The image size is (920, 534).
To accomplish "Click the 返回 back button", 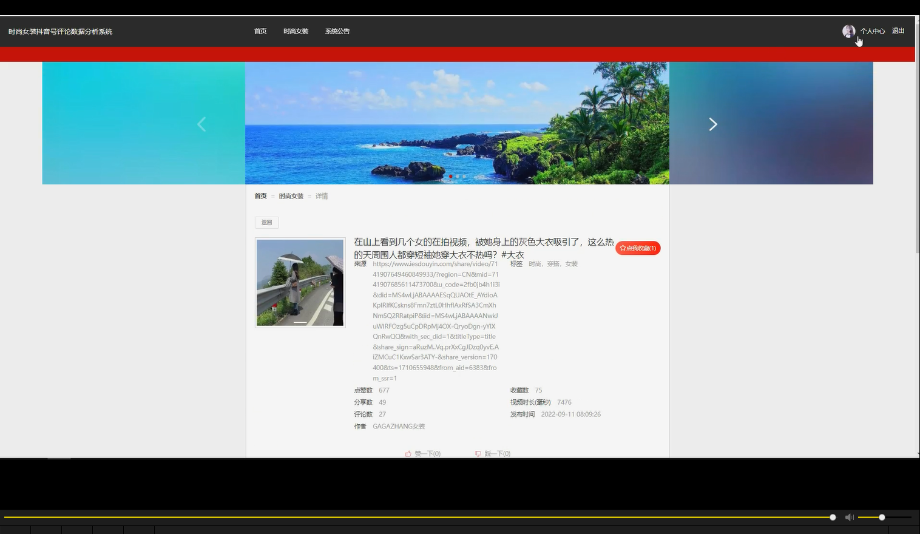I will (x=266, y=223).
